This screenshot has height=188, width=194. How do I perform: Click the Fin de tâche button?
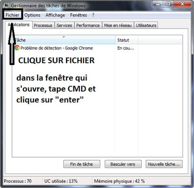82,164
